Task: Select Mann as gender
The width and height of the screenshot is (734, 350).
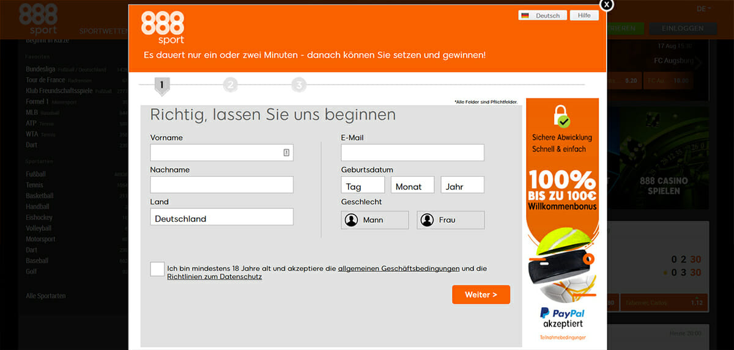Action: pos(374,220)
